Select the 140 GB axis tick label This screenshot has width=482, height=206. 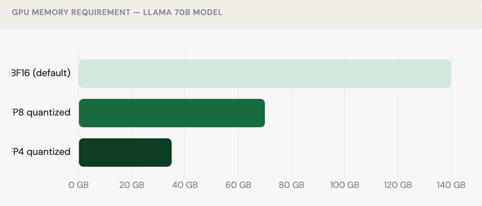pyautogui.click(x=451, y=185)
